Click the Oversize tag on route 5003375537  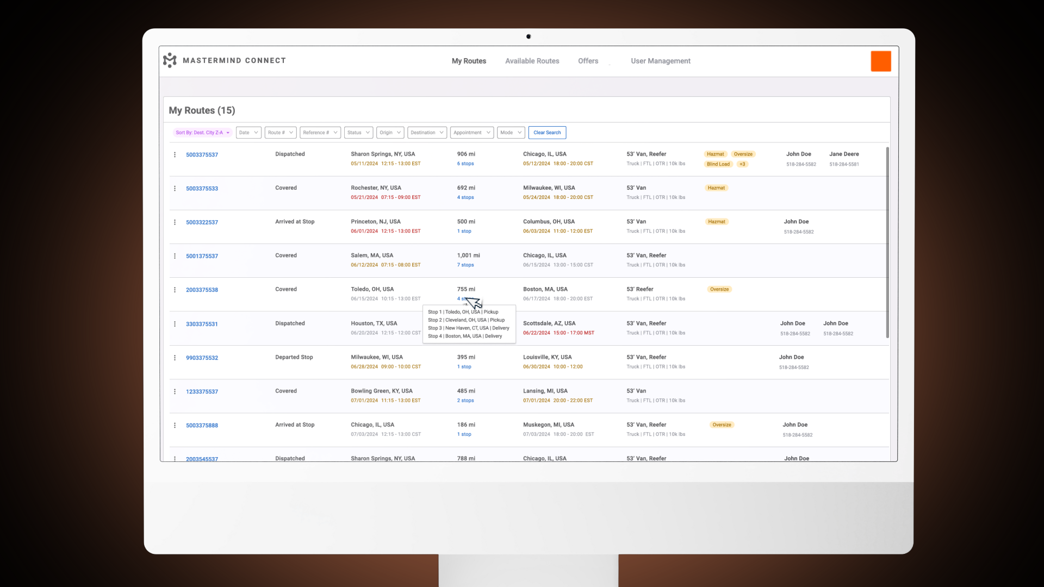pos(743,154)
